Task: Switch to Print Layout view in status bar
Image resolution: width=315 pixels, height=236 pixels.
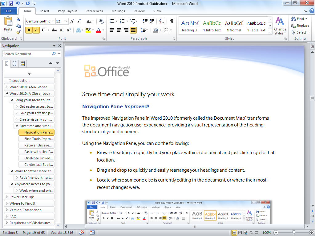Action: (x=234, y=233)
